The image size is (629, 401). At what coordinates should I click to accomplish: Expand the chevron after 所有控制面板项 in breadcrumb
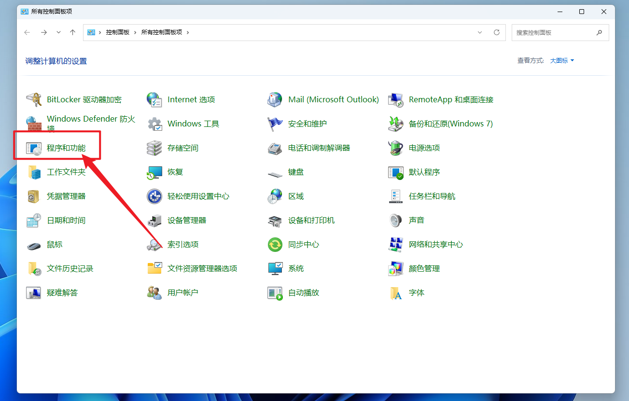click(188, 32)
